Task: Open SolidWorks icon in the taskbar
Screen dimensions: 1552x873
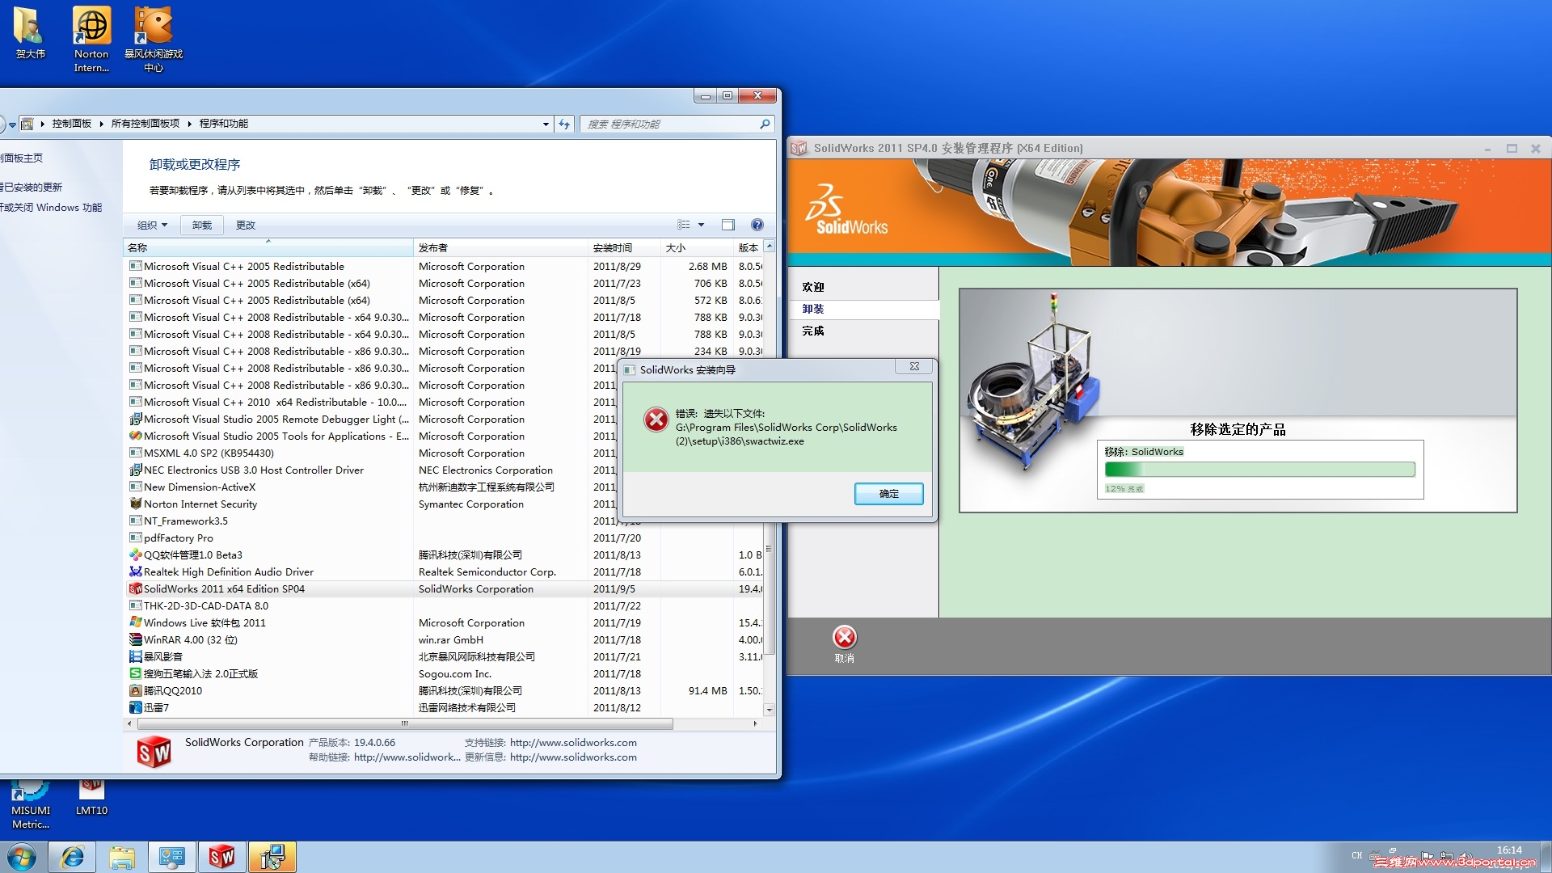Action: click(x=221, y=857)
